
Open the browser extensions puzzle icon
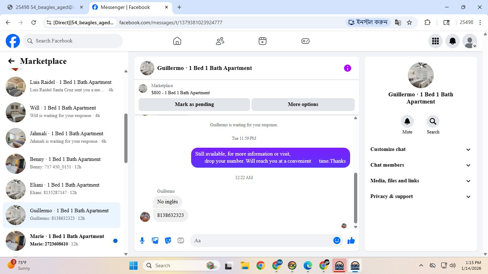428,22
